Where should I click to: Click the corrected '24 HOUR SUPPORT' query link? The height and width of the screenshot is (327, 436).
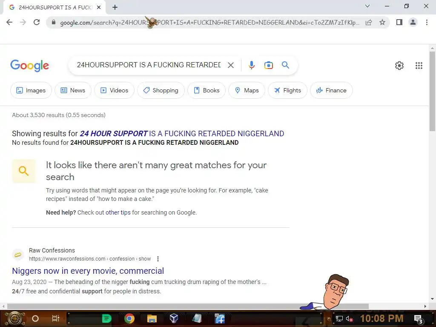[x=182, y=134]
